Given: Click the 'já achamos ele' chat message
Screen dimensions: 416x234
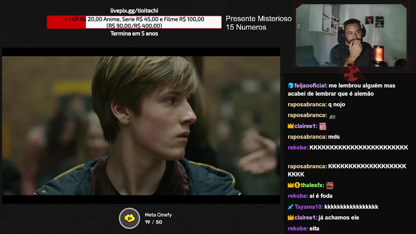Looking at the screenshot, I should pos(339,217).
